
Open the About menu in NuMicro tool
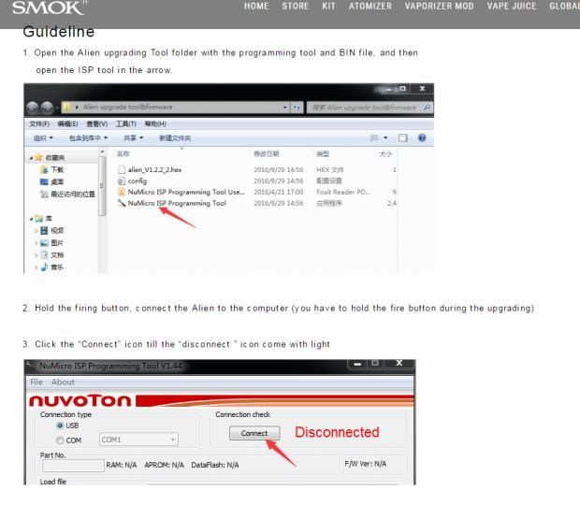pos(63,382)
